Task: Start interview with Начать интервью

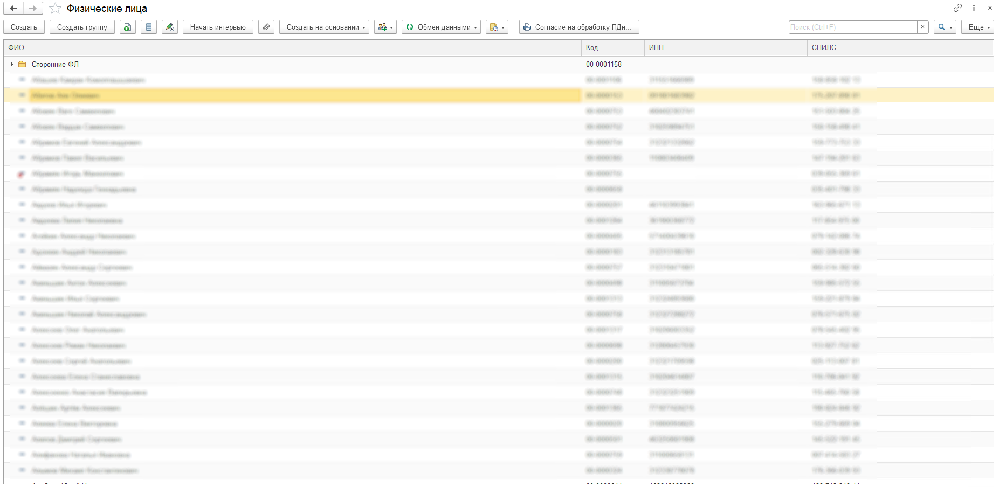Action: click(218, 27)
